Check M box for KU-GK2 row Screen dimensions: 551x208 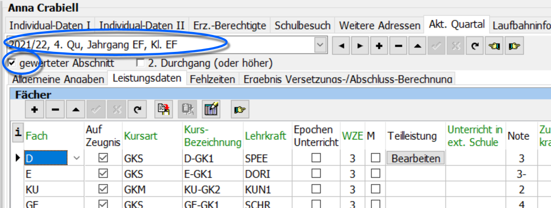[376, 190]
